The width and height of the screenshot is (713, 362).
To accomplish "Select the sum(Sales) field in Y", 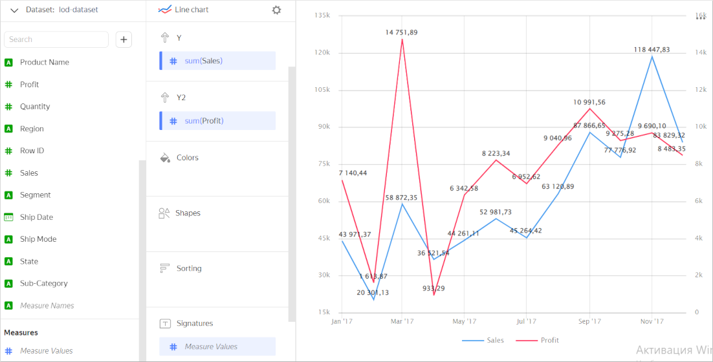I will (218, 61).
